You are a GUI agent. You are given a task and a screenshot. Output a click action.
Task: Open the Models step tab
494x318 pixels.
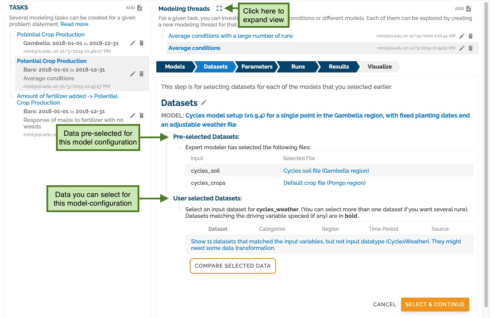click(x=175, y=67)
